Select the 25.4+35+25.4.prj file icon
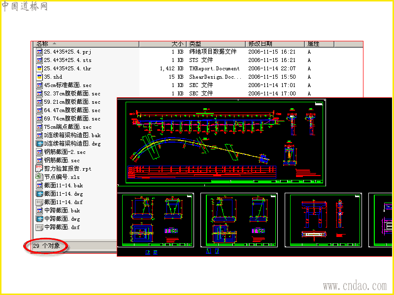Screen dimensions: 394x295 tap(39, 52)
